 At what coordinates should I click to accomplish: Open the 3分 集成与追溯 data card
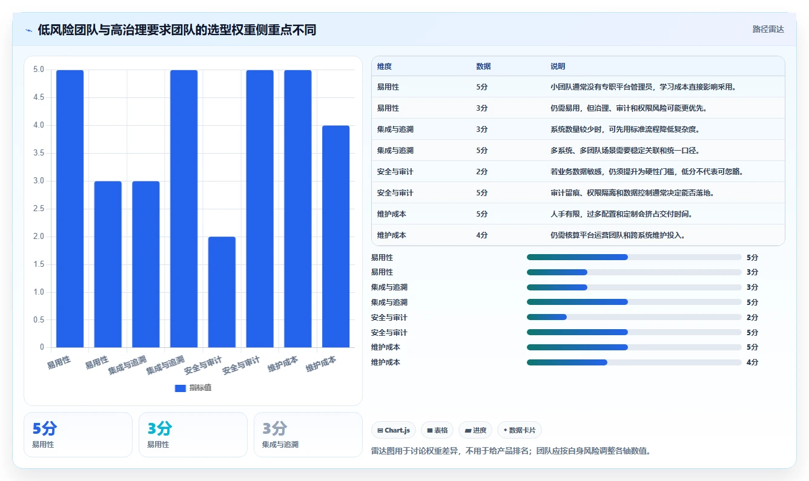click(x=308, y=434)
